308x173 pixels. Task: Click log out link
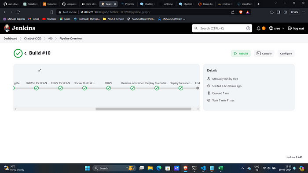pos(296,29)
